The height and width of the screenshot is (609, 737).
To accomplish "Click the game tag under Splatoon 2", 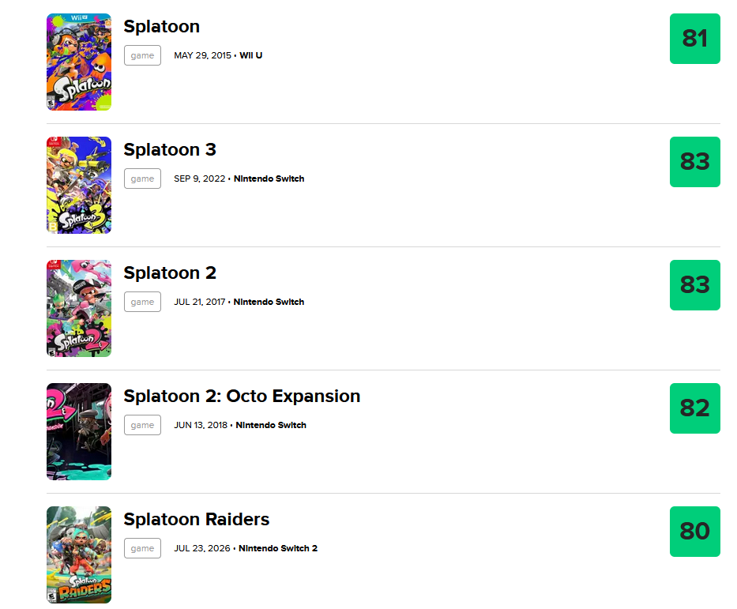I will click(x=142, y=302).
